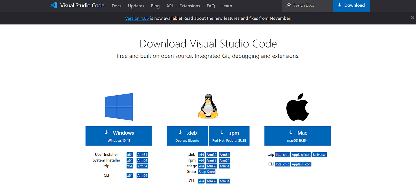Click the Linux penguin icon

[208, 107]
